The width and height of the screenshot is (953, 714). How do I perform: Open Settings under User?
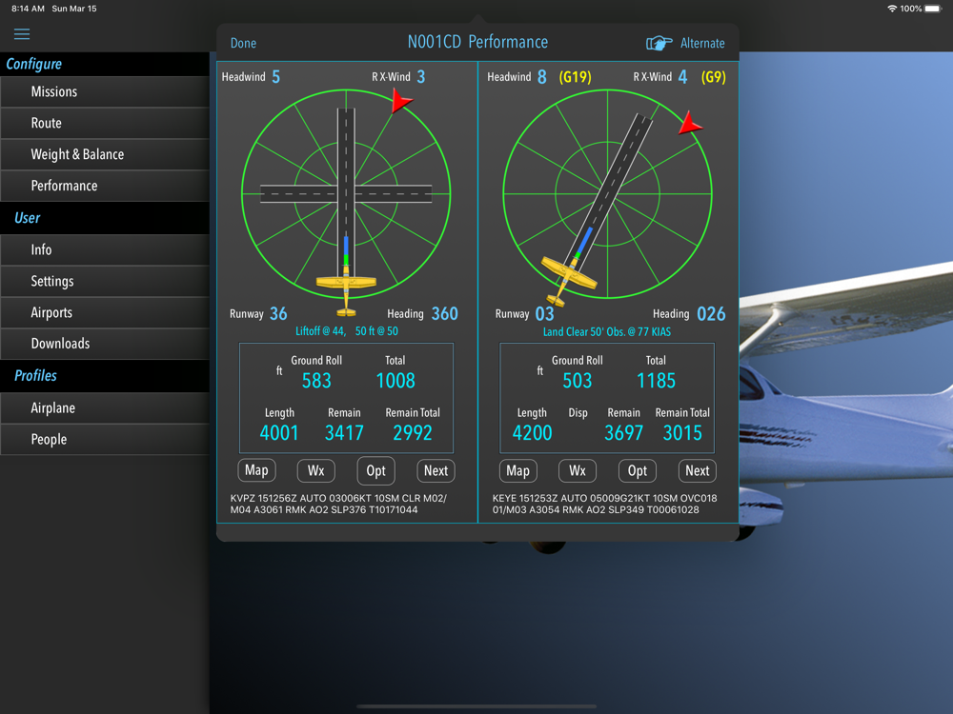point(105,281)
